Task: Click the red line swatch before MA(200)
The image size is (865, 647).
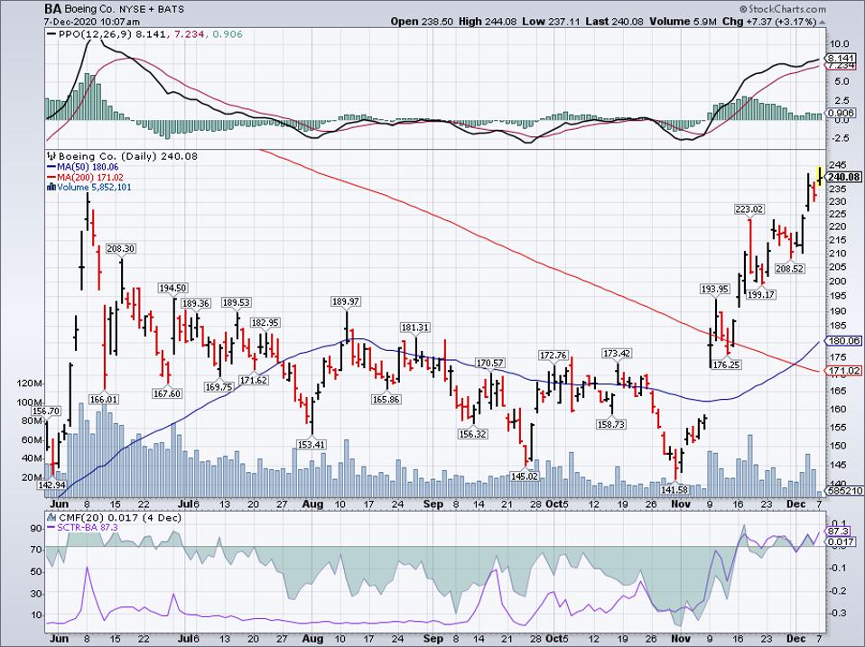Action: pos(51,178)
